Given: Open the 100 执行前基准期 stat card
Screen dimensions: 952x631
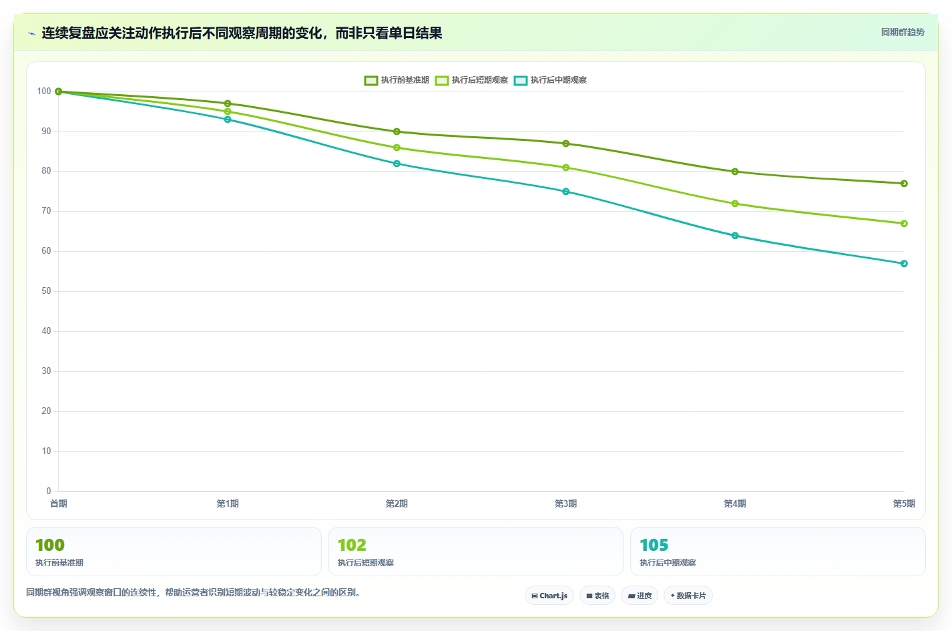Looking at the screenshot, I should coord(174,552).
